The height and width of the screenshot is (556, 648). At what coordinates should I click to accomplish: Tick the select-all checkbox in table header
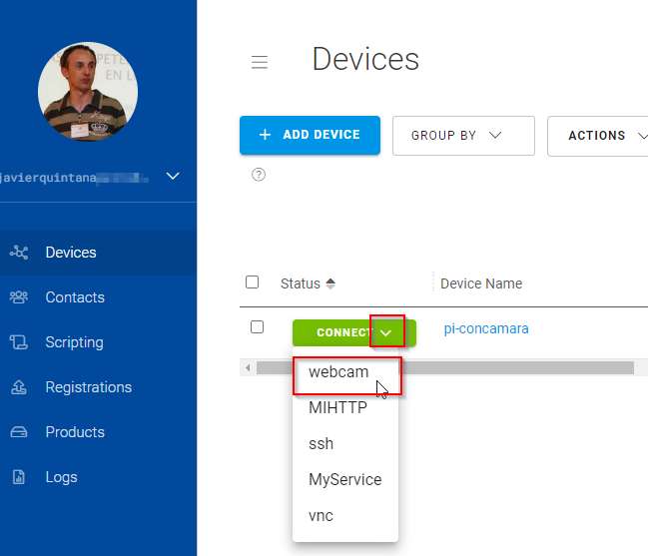point(252,282)
